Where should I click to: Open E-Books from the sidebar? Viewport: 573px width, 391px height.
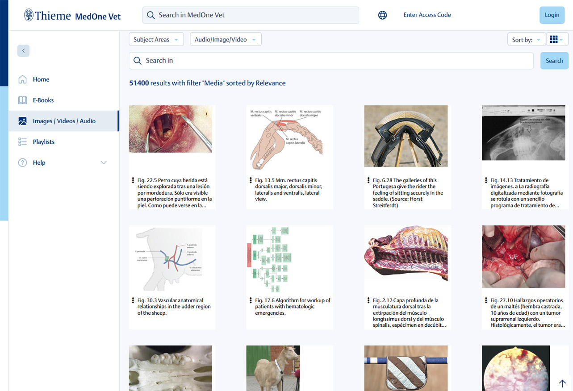coord(43,100)
